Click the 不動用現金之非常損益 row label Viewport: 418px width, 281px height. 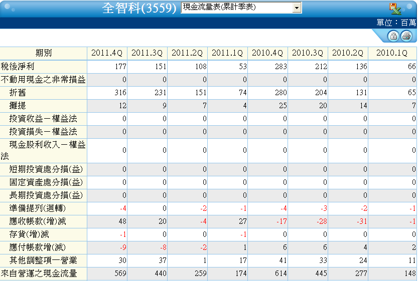pyautogui.click(x=43, y=80)
